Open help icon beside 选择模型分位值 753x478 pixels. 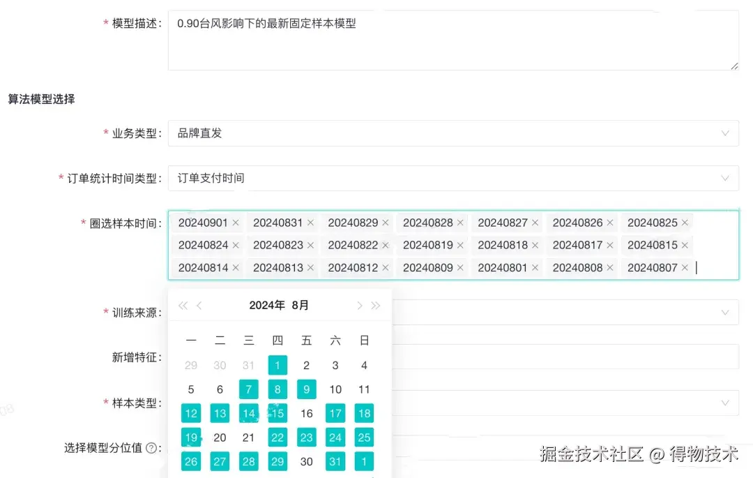click(151, 448)
